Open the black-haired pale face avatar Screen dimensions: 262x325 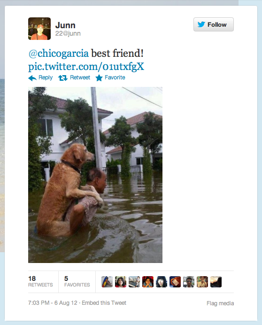coord(162,282)
